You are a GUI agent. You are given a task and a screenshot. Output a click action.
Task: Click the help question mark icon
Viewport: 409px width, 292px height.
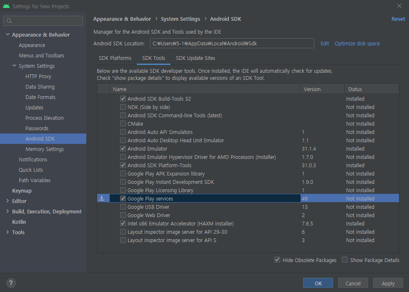click(x=11, y=283)
